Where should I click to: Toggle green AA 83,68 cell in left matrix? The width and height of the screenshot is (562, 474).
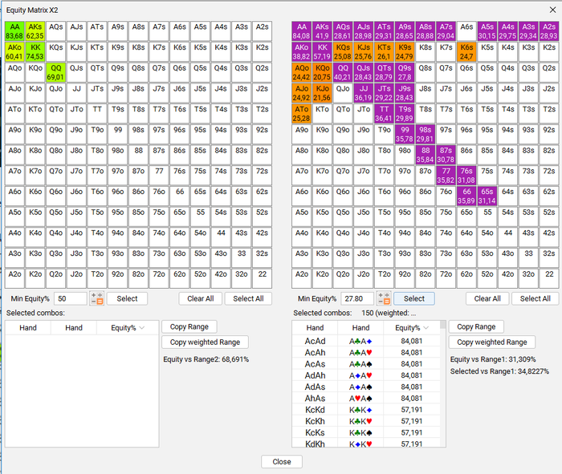click(x=14, y=31)
